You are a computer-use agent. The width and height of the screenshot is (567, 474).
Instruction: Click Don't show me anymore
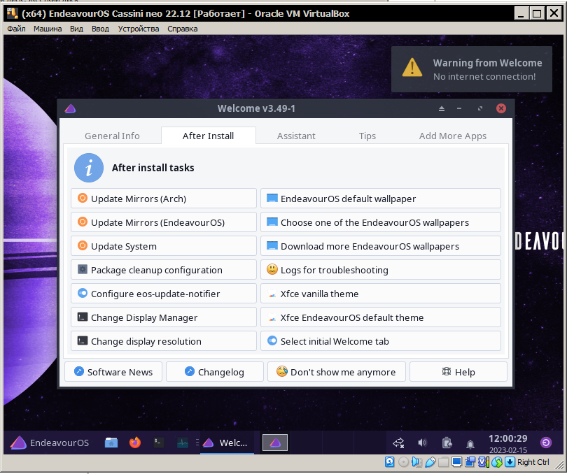coord(337,372)
